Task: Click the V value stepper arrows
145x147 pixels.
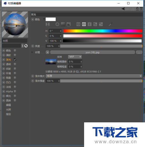Action: (61, 41)
